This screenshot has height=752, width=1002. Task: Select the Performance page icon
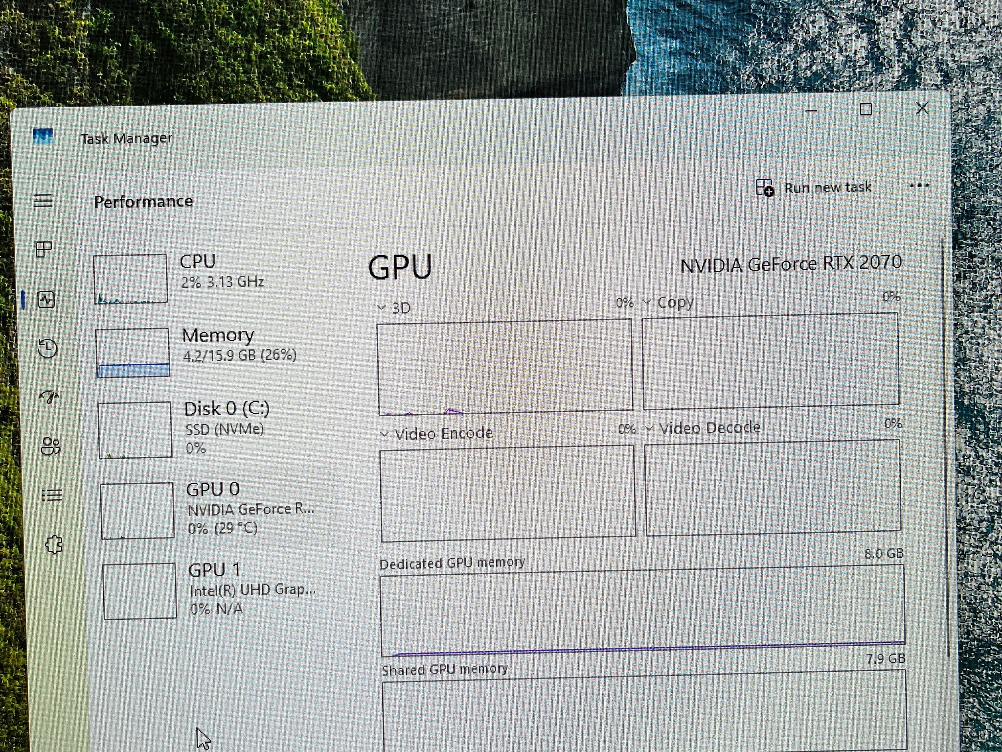[46, 300]
